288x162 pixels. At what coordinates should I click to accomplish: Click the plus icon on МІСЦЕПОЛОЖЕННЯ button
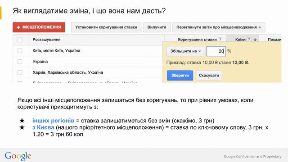point(18,27)
